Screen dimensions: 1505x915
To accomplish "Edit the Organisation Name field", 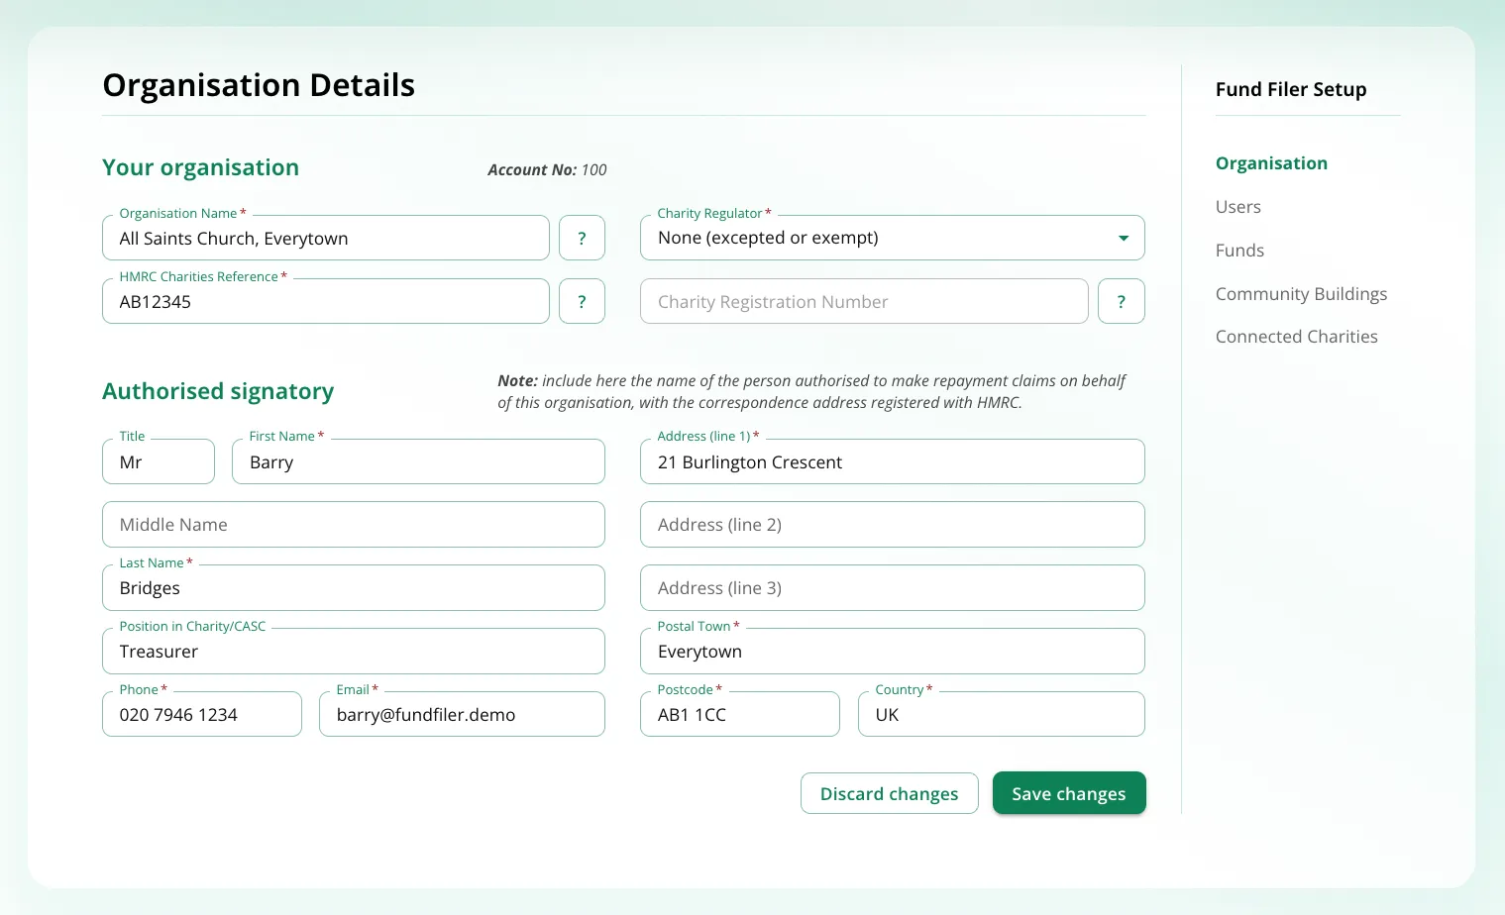I will click(326, 238).
